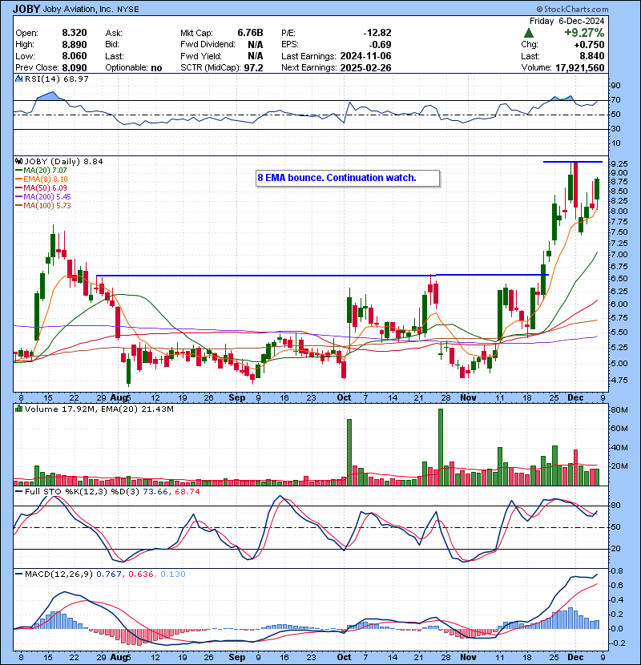Click the 8 EMA bounce annotation box

coord(348,178)
